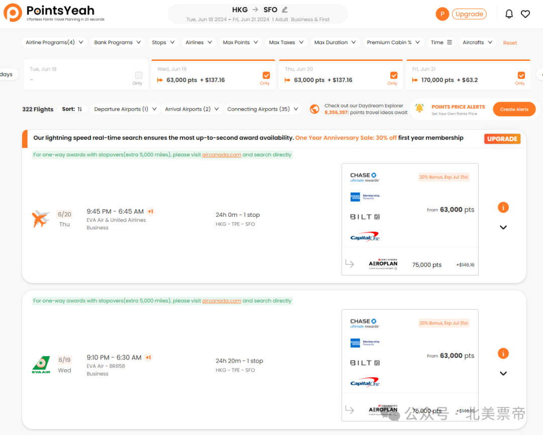Click the mixed-airline plane icon on 6/20 flight
The image size is (543, 435).
point(41,219)
